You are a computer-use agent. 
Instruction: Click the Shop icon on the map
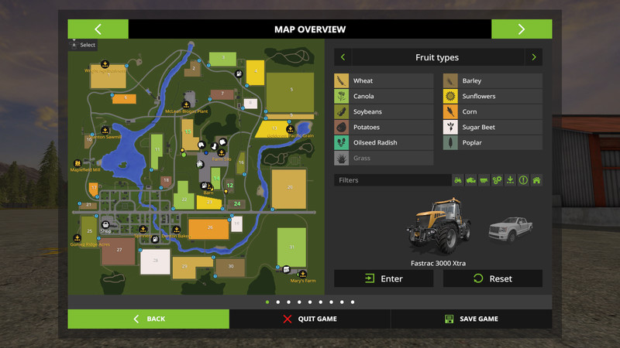coord(105,224)
